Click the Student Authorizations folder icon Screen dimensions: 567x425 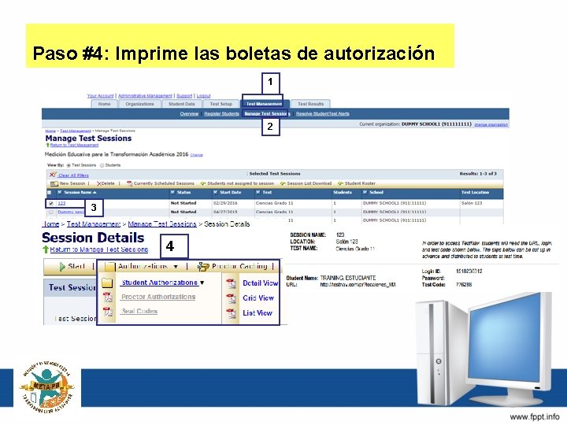(x=107, y=283)
